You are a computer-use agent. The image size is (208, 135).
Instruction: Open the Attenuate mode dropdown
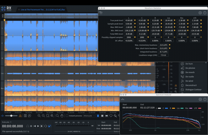[89, 116]
